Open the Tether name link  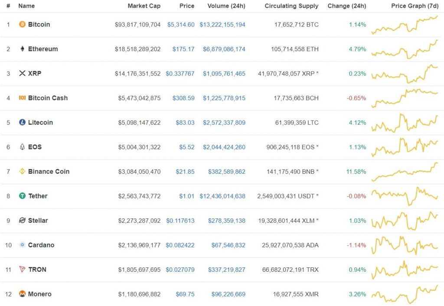coord(38,196)
